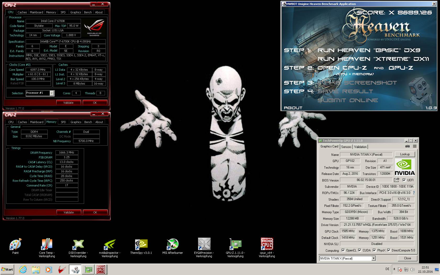
Task: Show hidden tray icons arrow
Action: (394, 269)
